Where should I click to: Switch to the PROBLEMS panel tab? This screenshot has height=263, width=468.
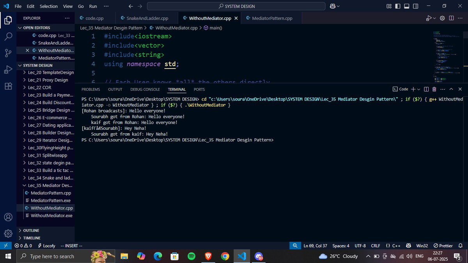click(91, 89)
